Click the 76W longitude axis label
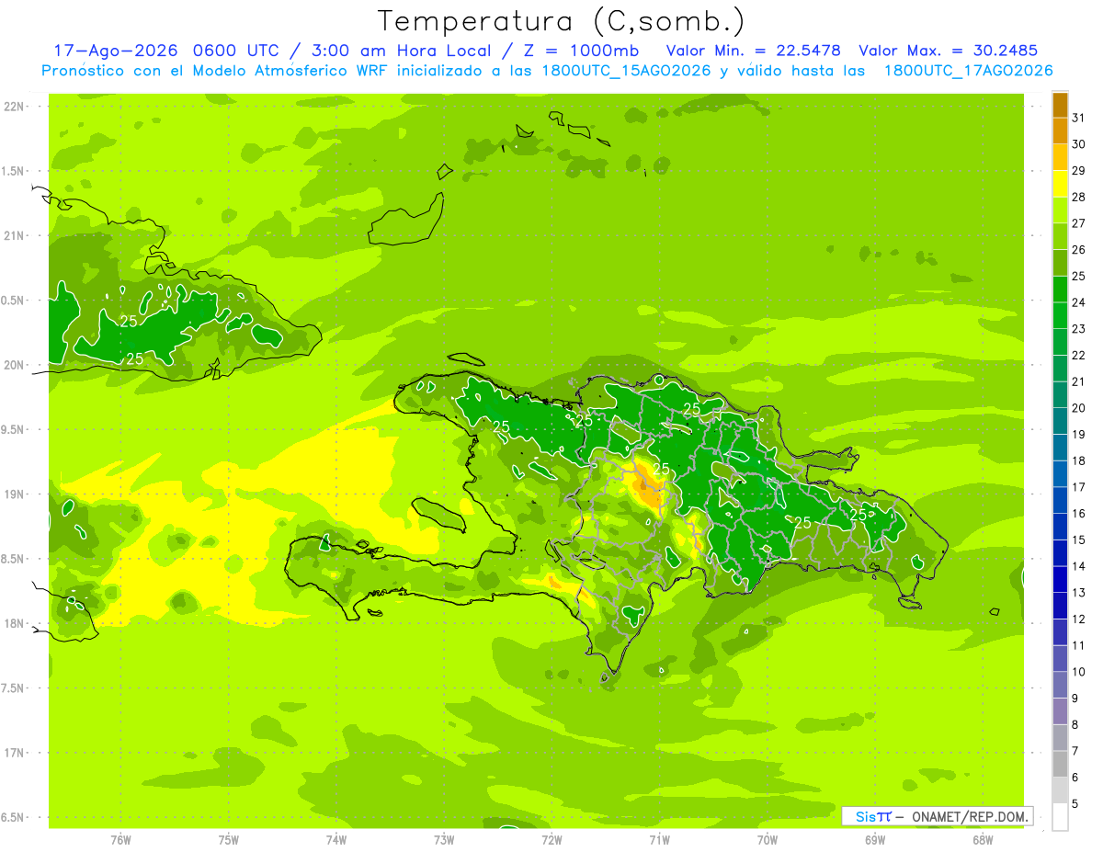The image size is (1103, 852). 120,839
